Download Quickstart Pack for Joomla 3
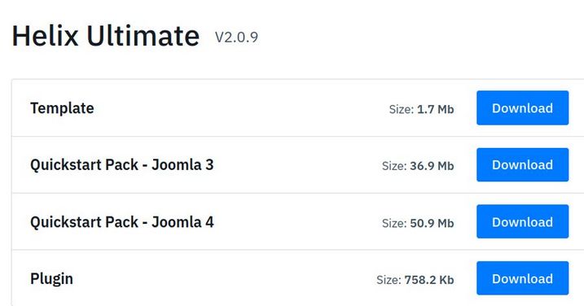Screen dimensions: 584x306 [523, 165]
